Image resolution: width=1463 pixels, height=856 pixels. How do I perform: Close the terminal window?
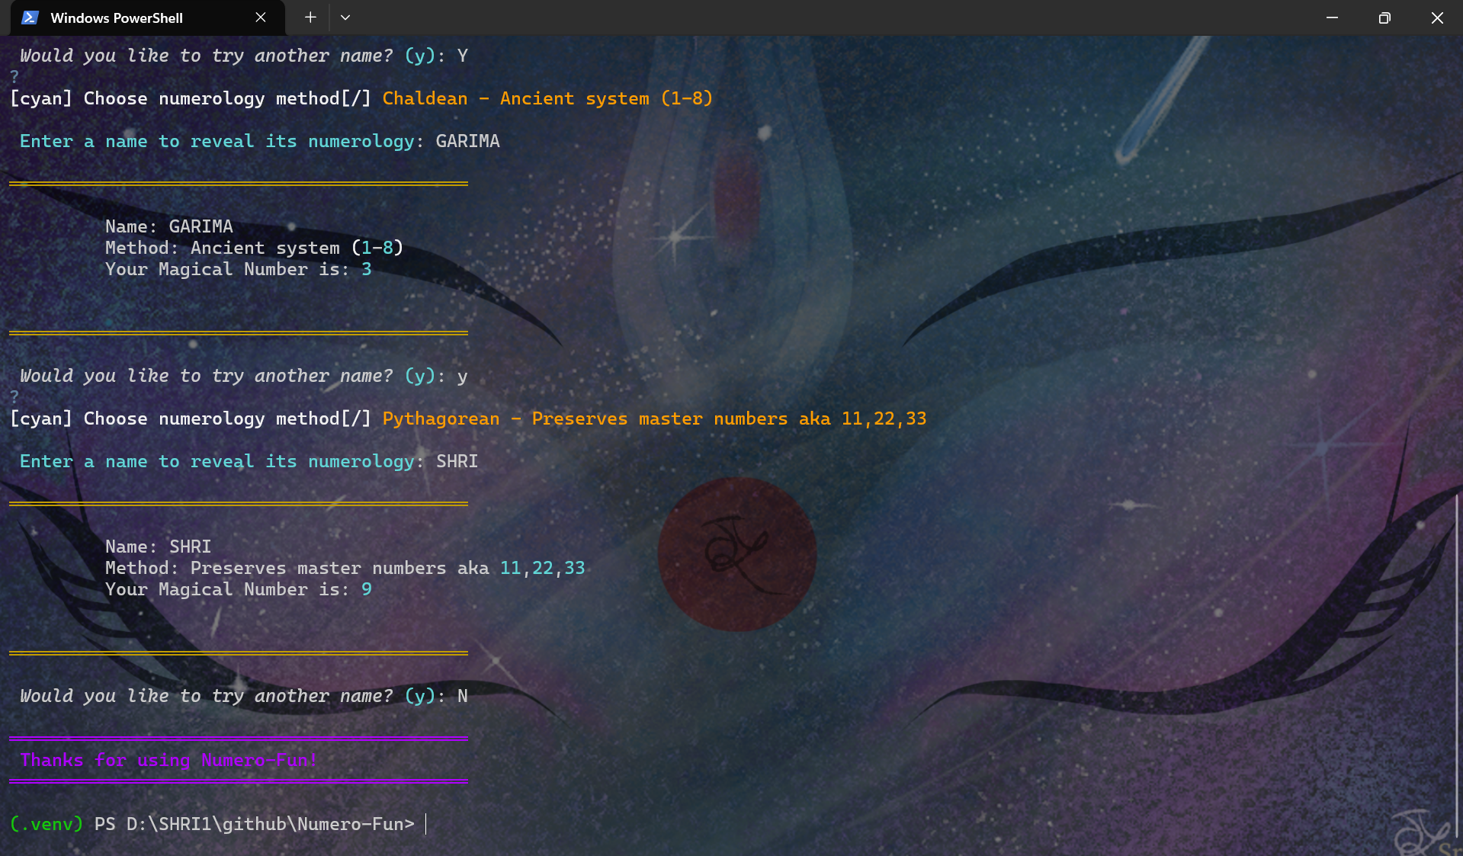tap(1437, 18)
